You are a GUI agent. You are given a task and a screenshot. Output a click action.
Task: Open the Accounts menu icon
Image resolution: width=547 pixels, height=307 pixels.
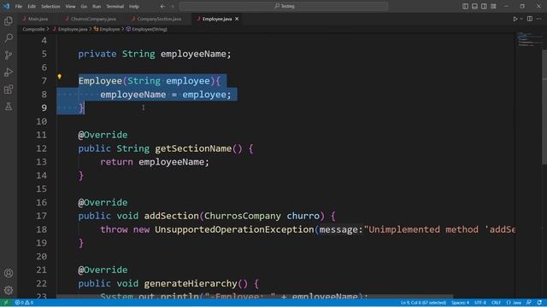(9, 273)
